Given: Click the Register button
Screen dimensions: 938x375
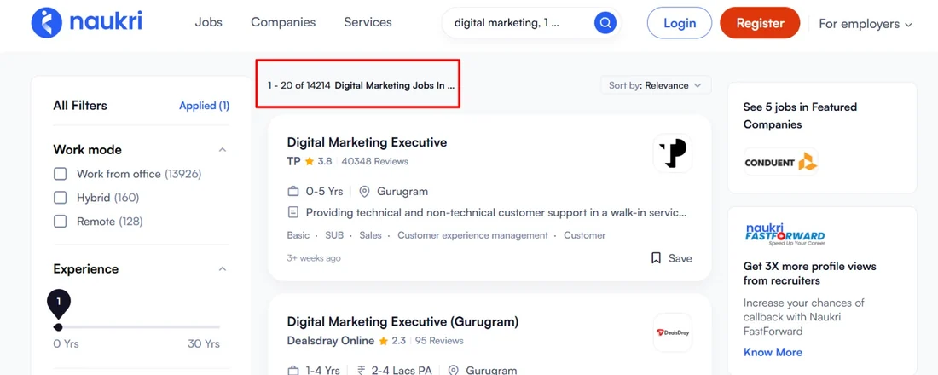Looking at the screenshot, I should [x=760, y=23].
